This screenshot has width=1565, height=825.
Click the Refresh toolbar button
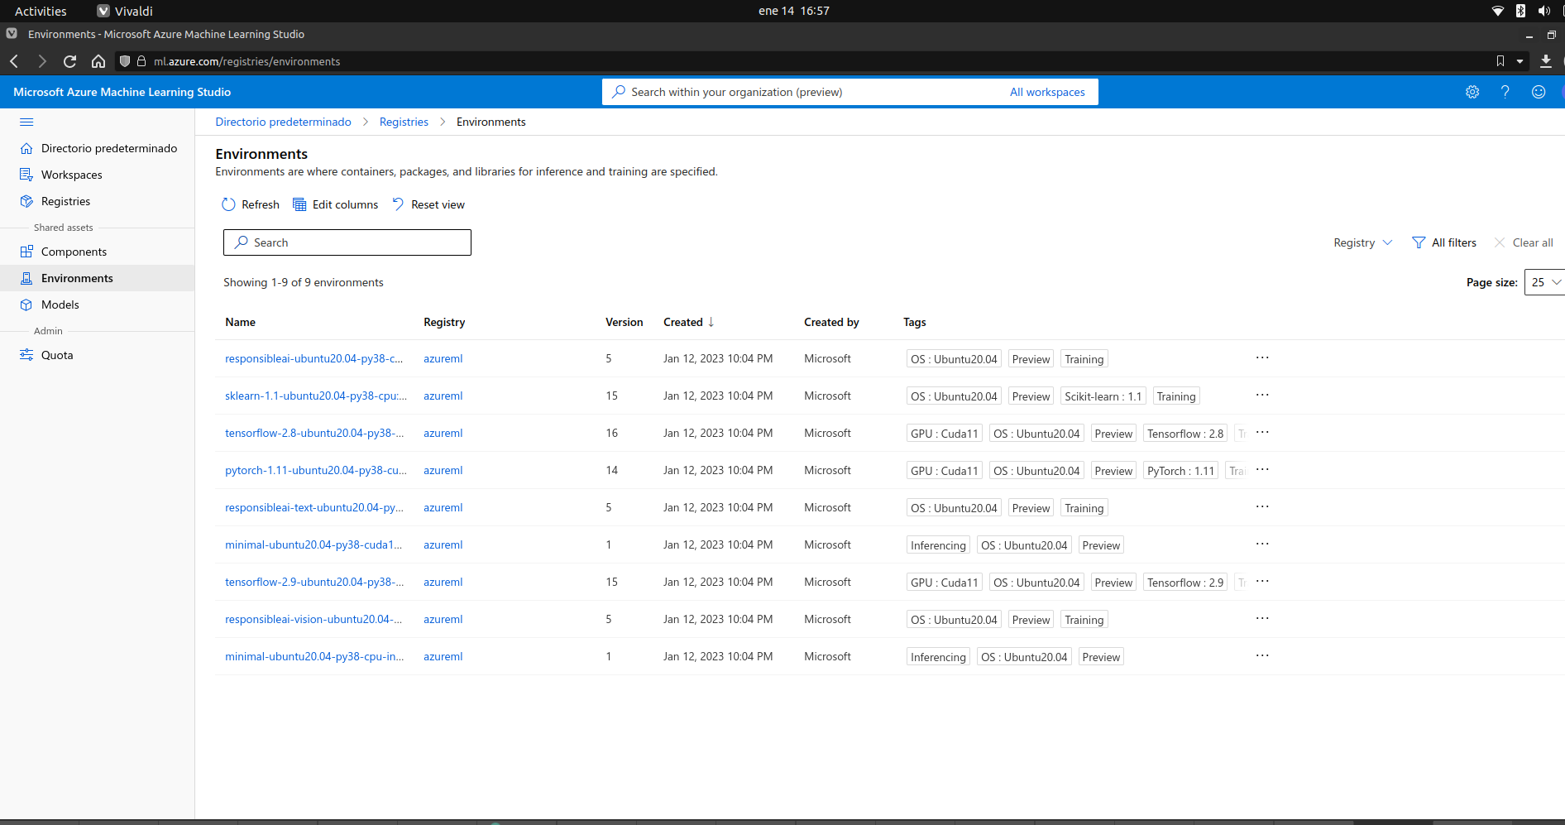(x=251, y=204)
